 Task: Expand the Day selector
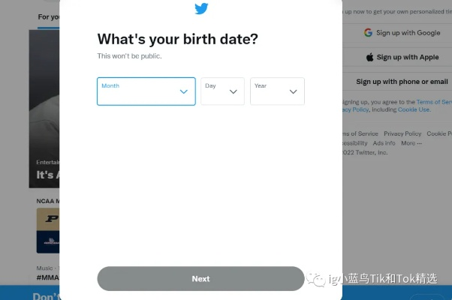(x=222, y=91)
